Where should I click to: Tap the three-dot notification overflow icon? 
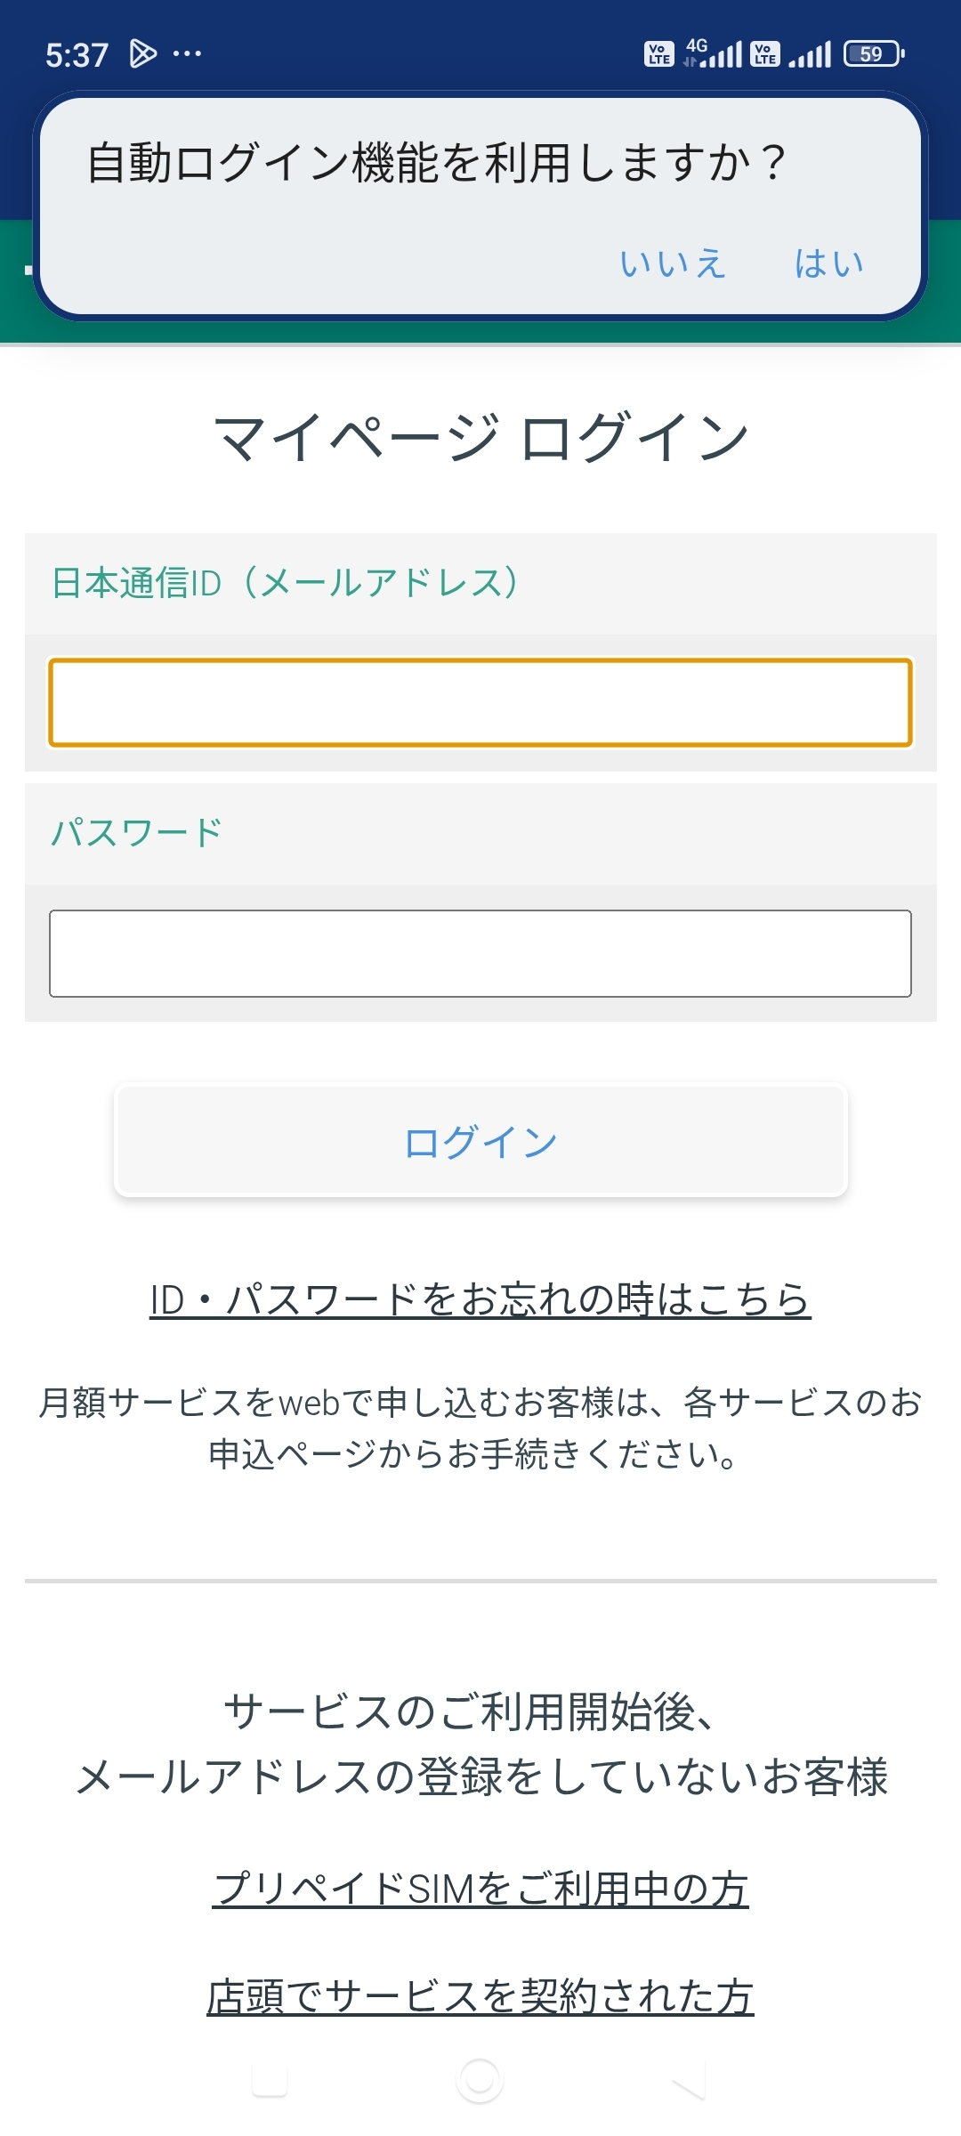(x=187, y=54)
